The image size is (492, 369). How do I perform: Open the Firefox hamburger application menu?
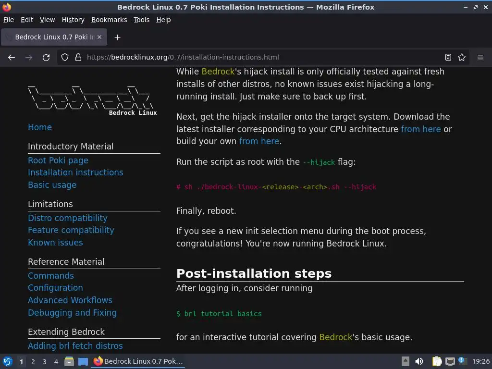coord(480,57)
